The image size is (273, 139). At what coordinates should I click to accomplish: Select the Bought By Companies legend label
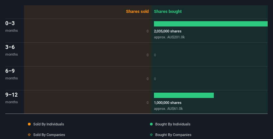(173, 135)
